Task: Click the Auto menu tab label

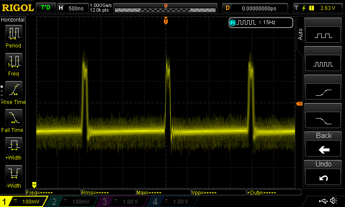Action: 300,34
